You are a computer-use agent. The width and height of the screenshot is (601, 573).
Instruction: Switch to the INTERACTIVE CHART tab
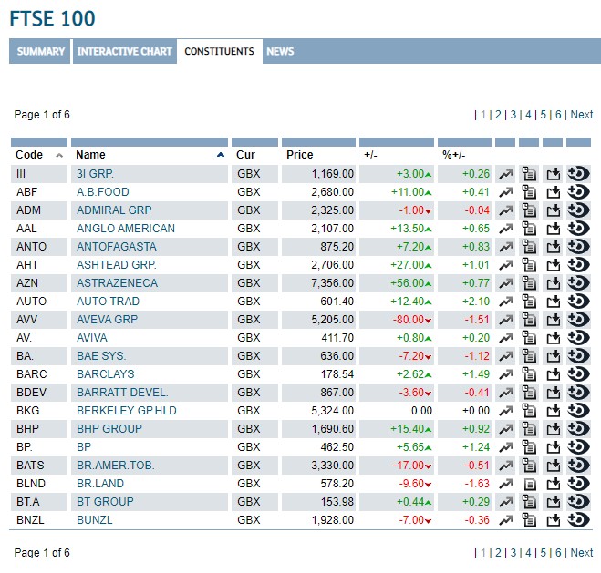click(125, 51)
